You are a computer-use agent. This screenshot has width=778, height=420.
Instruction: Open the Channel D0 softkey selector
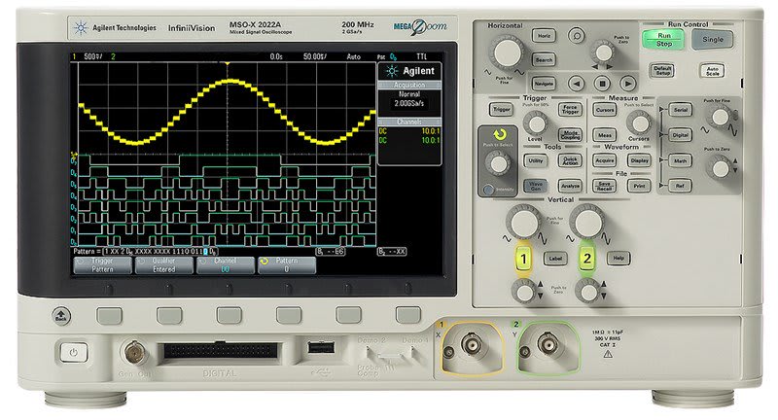click(x=226, y=265)
